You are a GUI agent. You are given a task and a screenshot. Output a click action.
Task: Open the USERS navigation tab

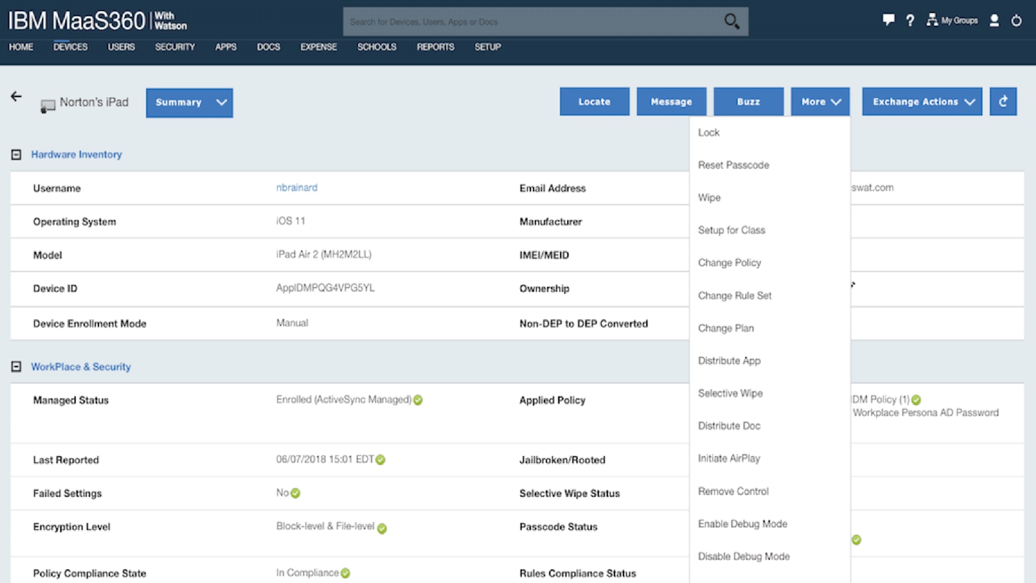[x=121, y=47]
